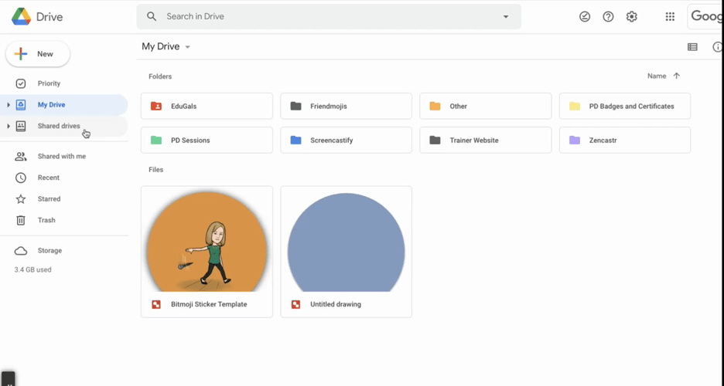Viewport: 724px width, 386px height.
Task: Click the Friendmojis folder name
Action: coord(328,106)
